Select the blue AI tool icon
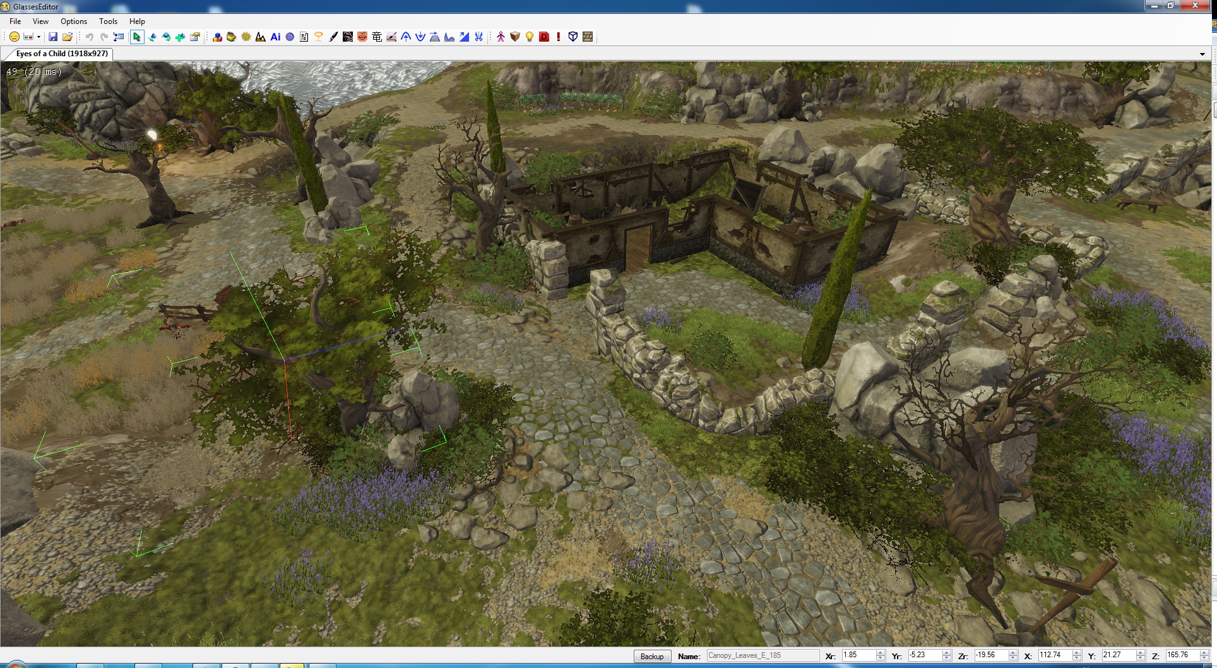The height and width of the screenshot is (668, 1217). [x=275, y=37]
